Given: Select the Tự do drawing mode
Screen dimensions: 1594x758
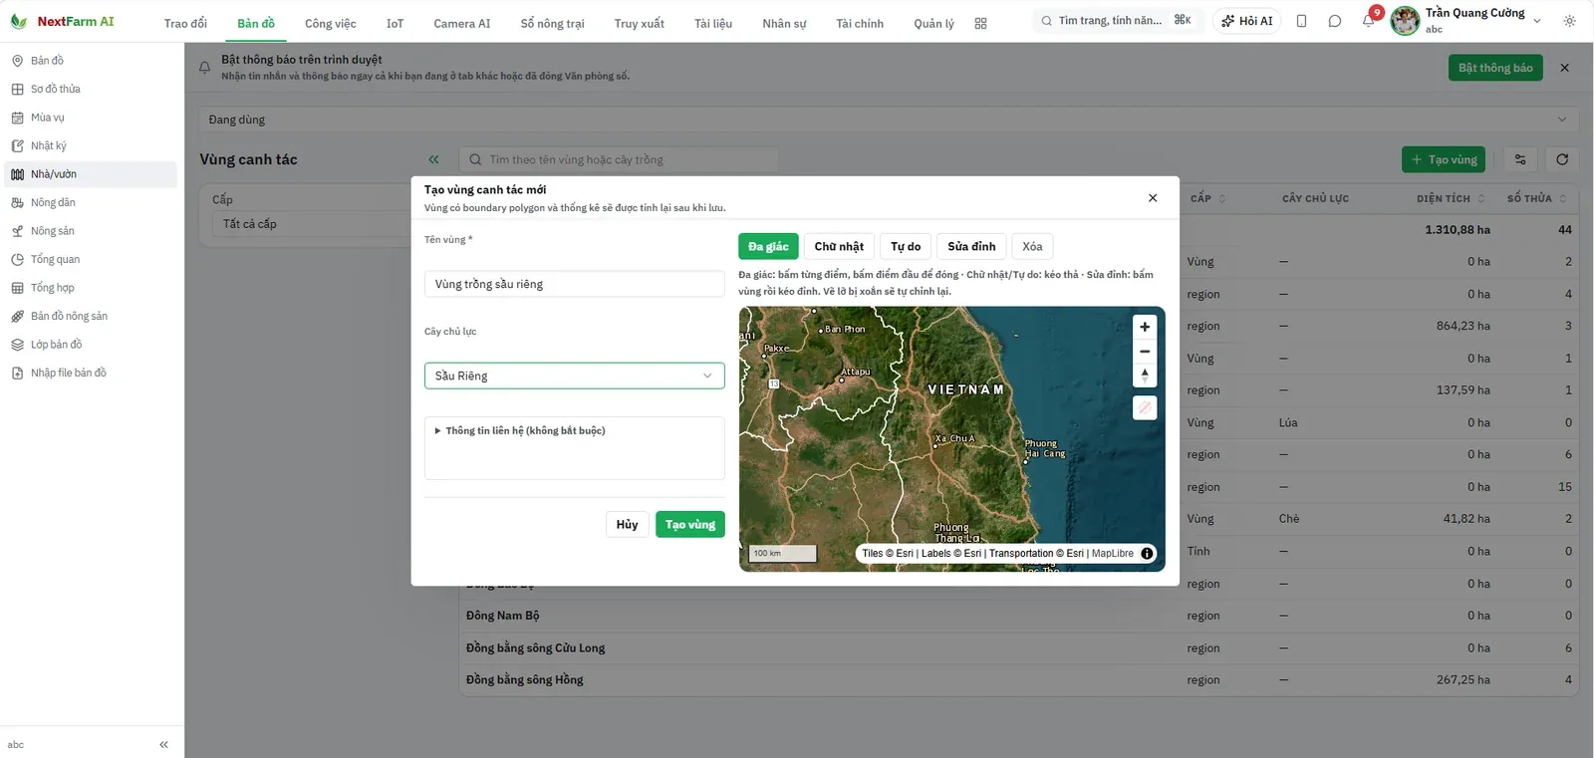Looking at the screenshot, I should point(906,247).
